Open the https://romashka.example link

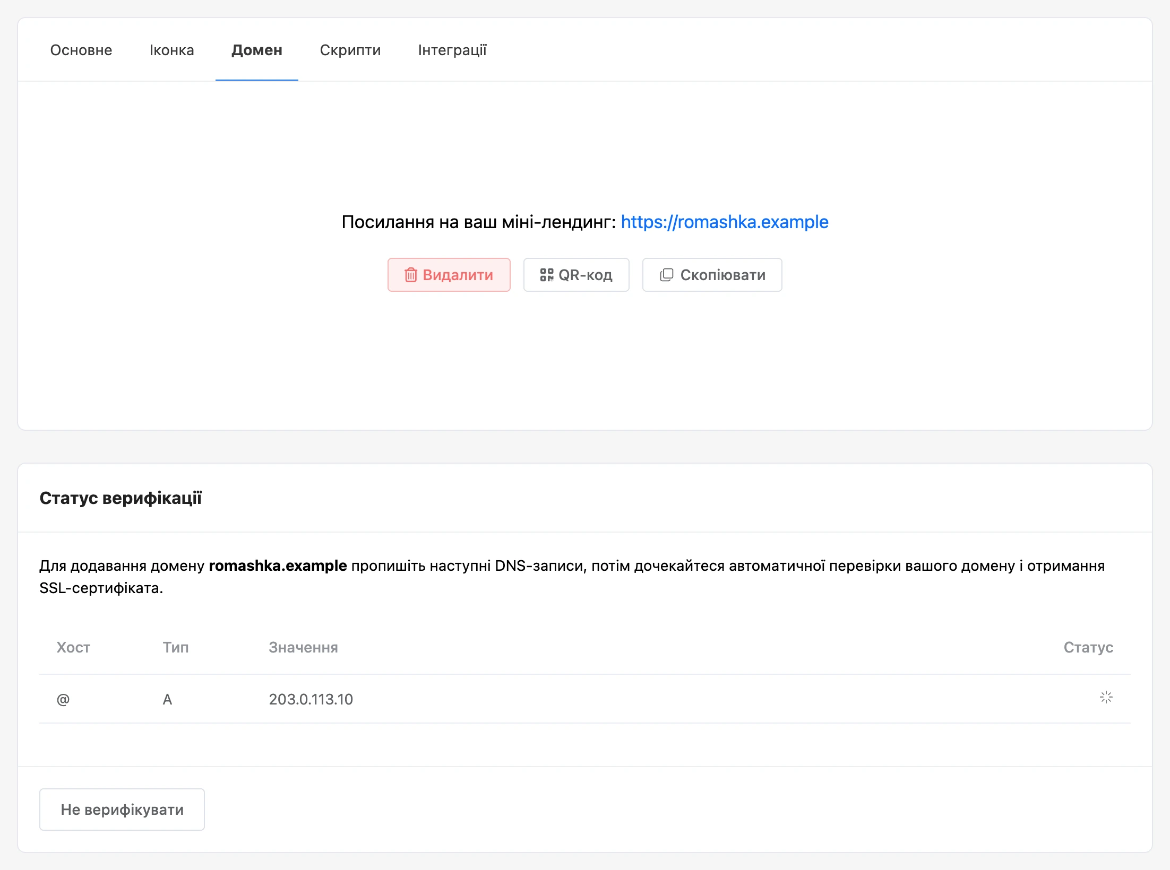click(725, 222)
